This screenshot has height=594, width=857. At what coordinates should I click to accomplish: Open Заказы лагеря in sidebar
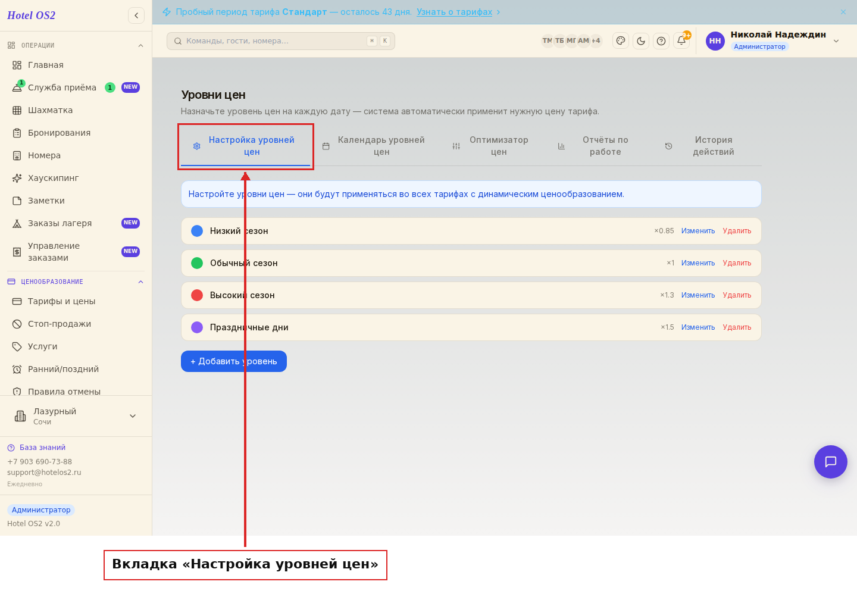(76, 223)
